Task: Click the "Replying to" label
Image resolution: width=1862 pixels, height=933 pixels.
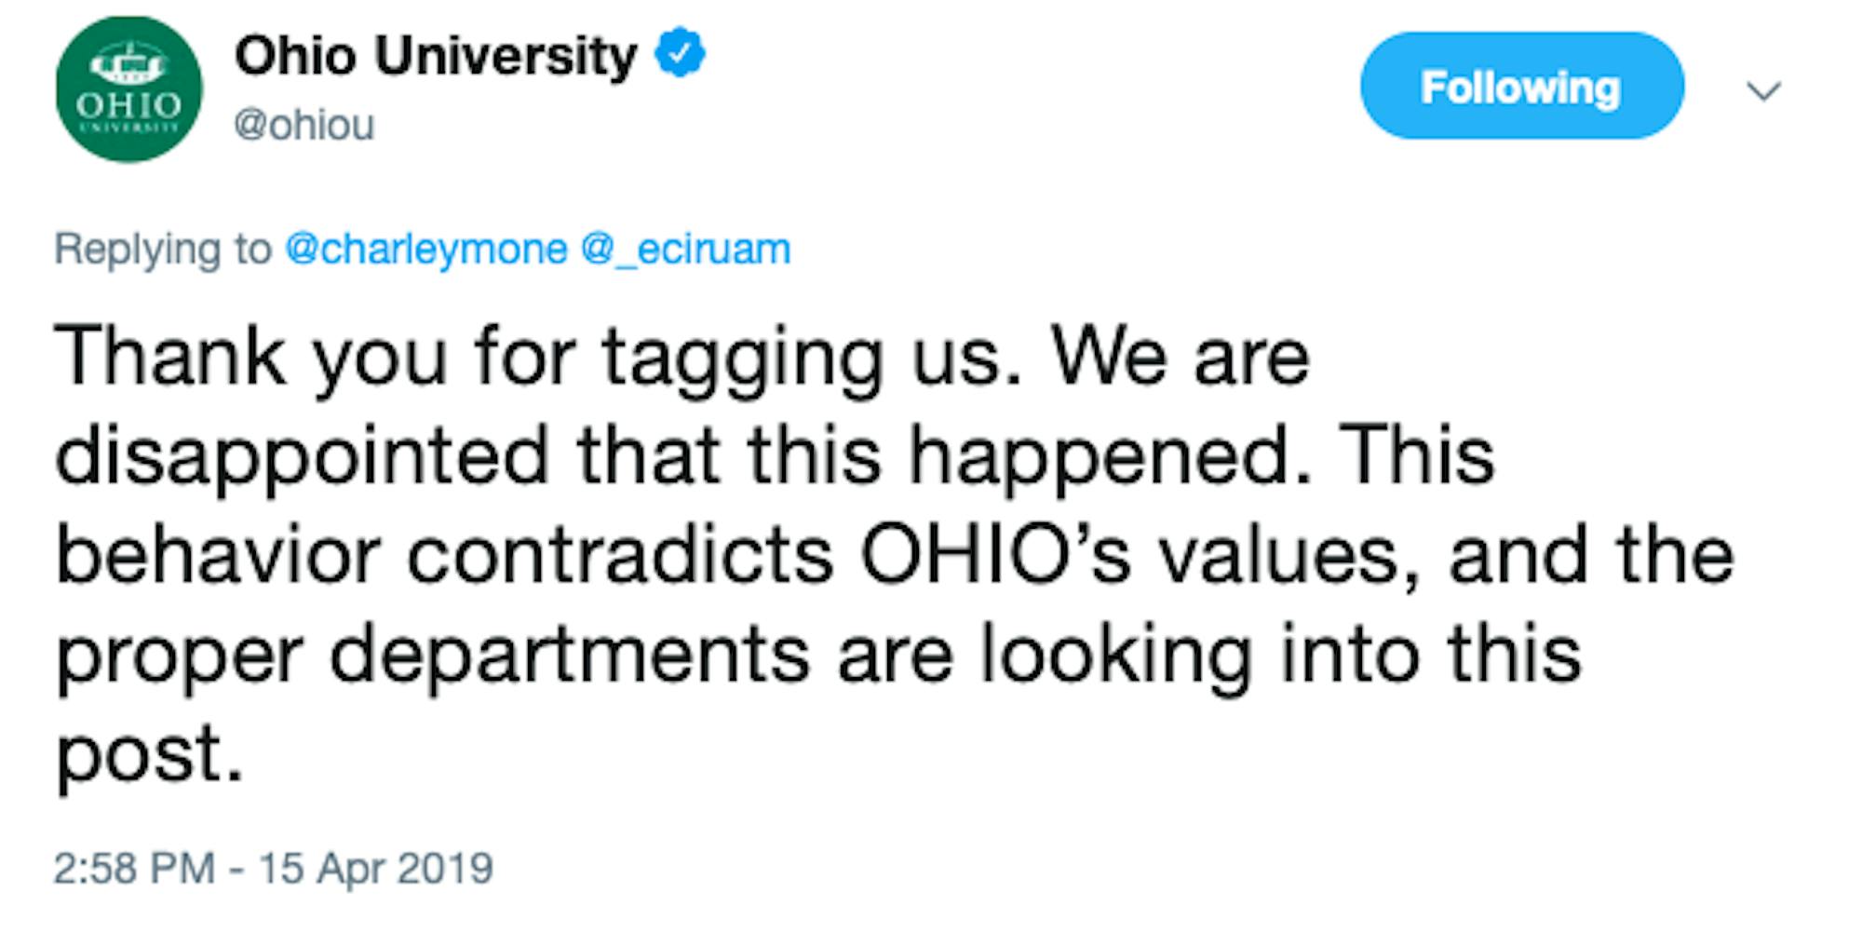Action: [162, 250]
